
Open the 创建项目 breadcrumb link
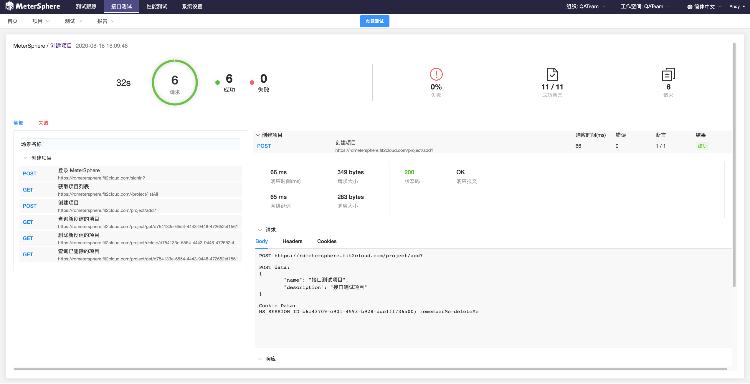pyautogui.click(x=61, y=46)
